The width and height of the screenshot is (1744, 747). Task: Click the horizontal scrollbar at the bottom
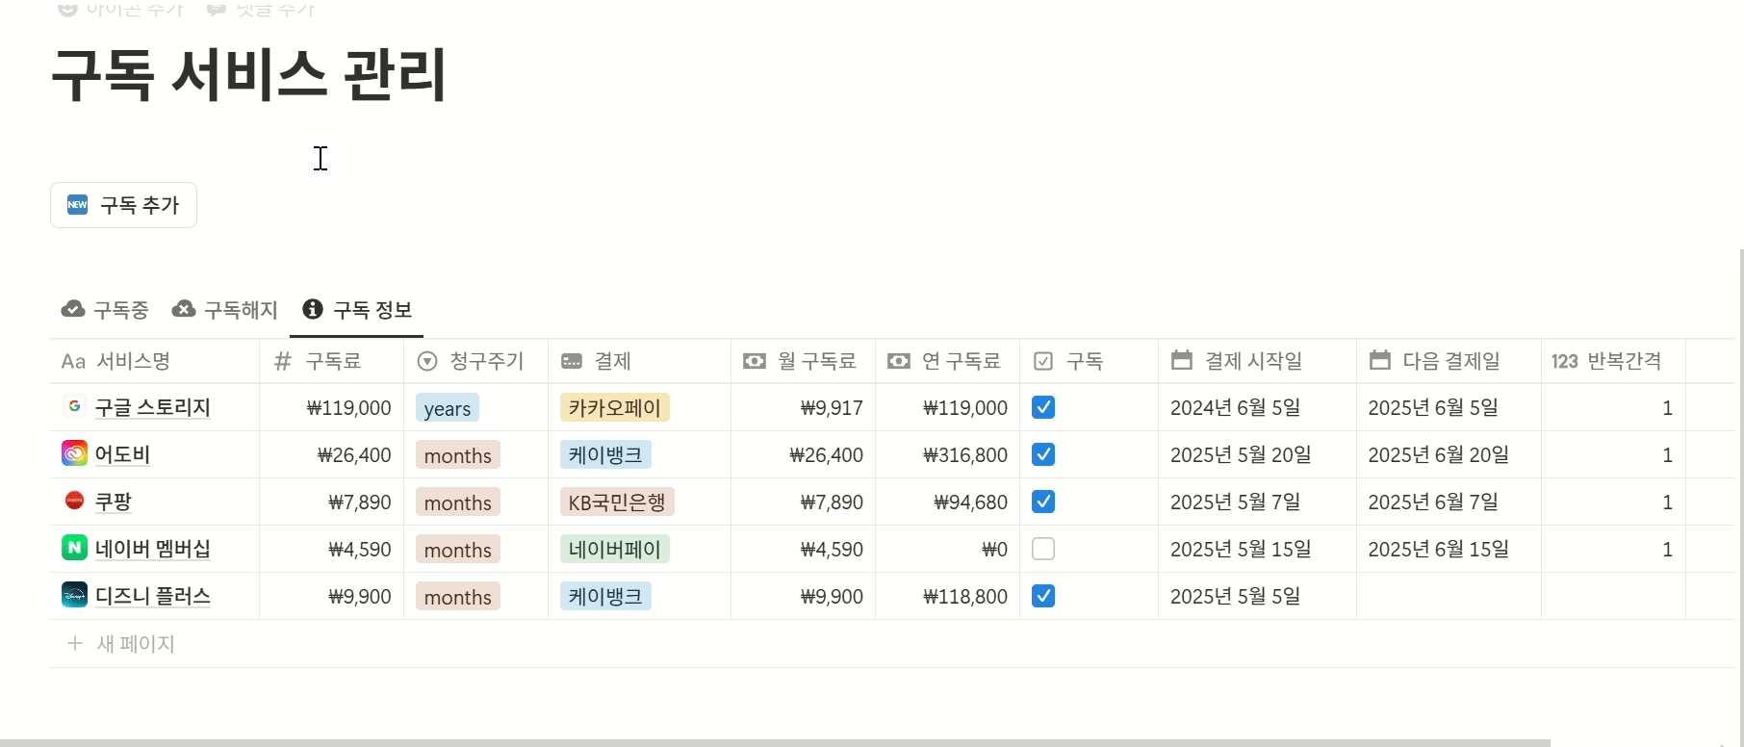(x=775, y=742)
